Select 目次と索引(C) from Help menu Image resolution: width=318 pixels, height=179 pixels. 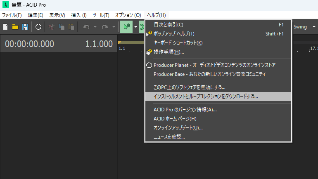pos(168,25)
